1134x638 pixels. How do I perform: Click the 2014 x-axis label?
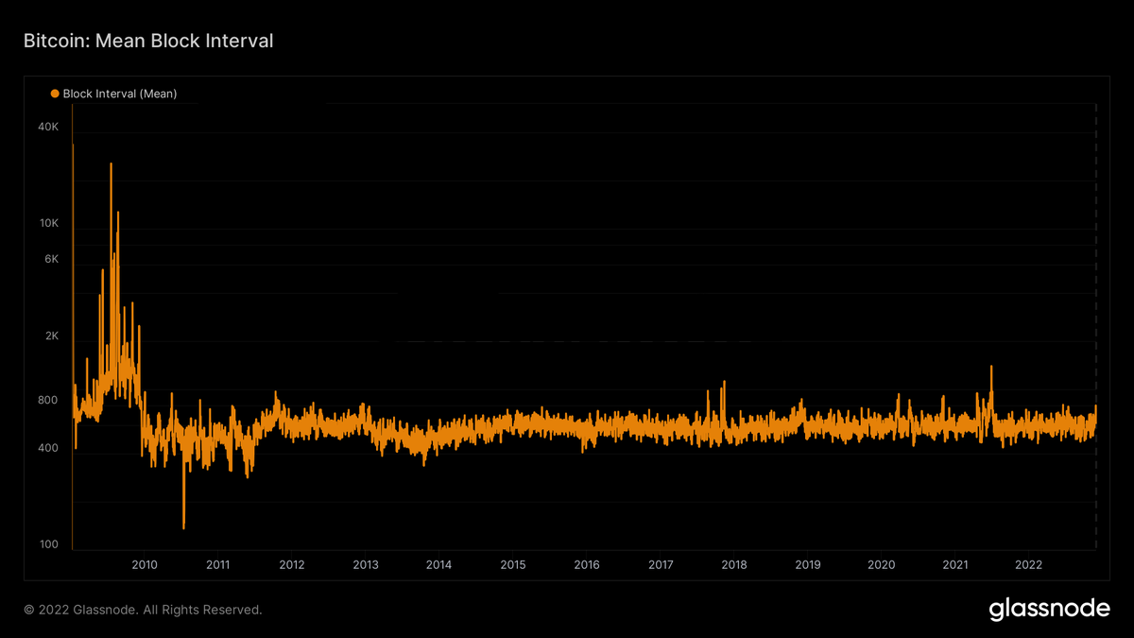click(438, 565)
